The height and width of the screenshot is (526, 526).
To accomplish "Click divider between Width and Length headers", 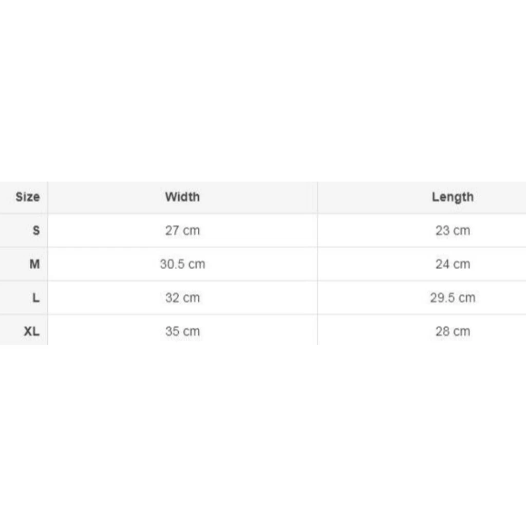I will [317, 197].
